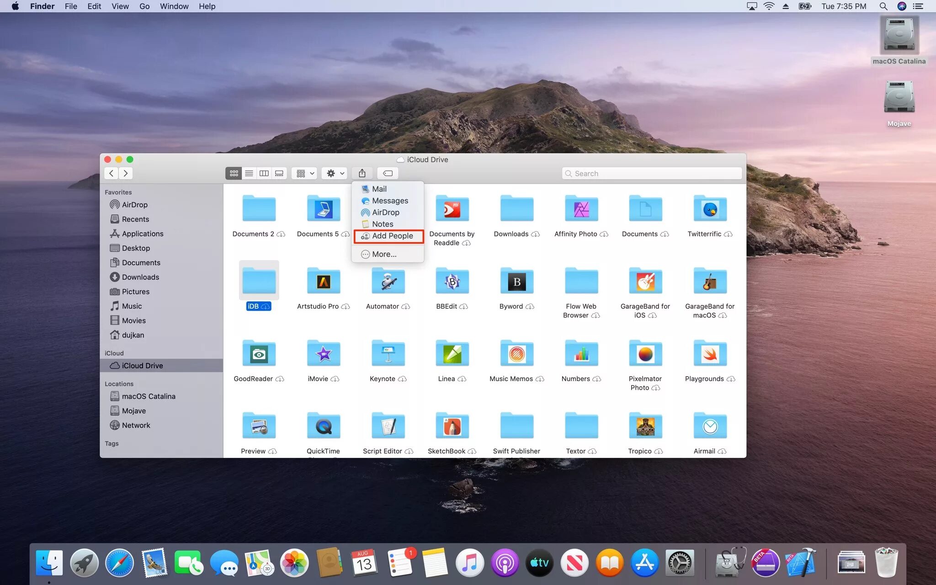The height and width of the screenshot is (585, 936).
Task: Open Safari from the Dock
Action: point(120,563)
